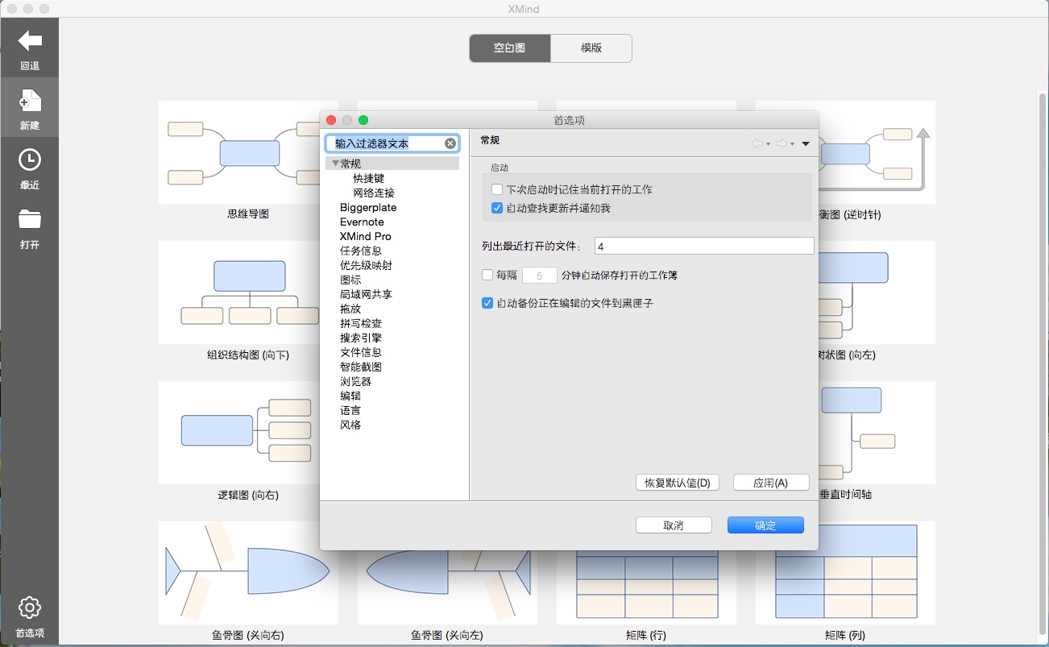The height and width of the screenshot is (647, 1049).
Task: Select 快捷键 in the preferences tree
Action: click(x=369, y=178)
